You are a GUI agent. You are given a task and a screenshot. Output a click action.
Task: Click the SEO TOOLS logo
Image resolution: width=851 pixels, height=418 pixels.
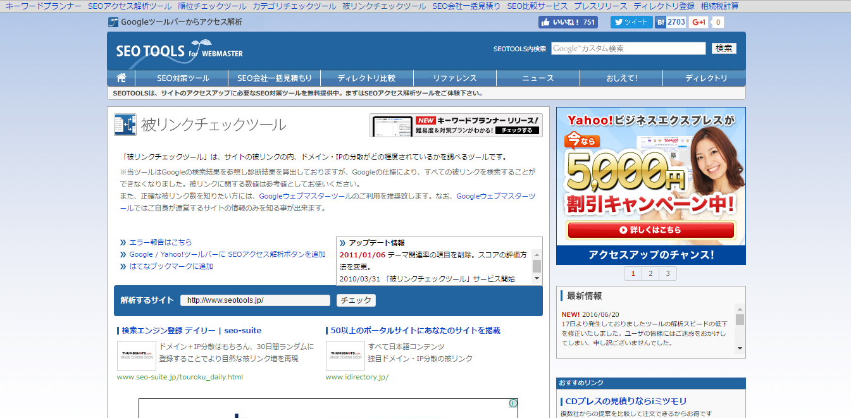click(x=179, y=51)
